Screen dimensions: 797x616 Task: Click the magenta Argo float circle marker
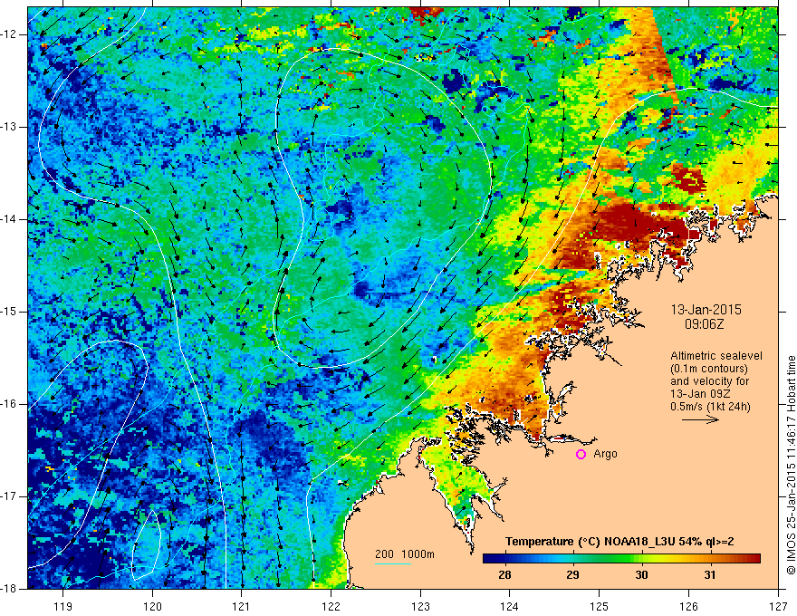[581, 455]
